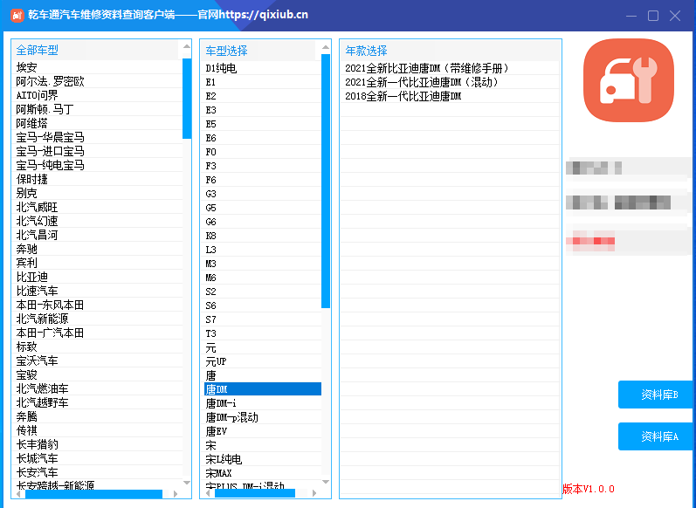
Task: Select 长安汽车 brand
Action: (x=97, y=472)
